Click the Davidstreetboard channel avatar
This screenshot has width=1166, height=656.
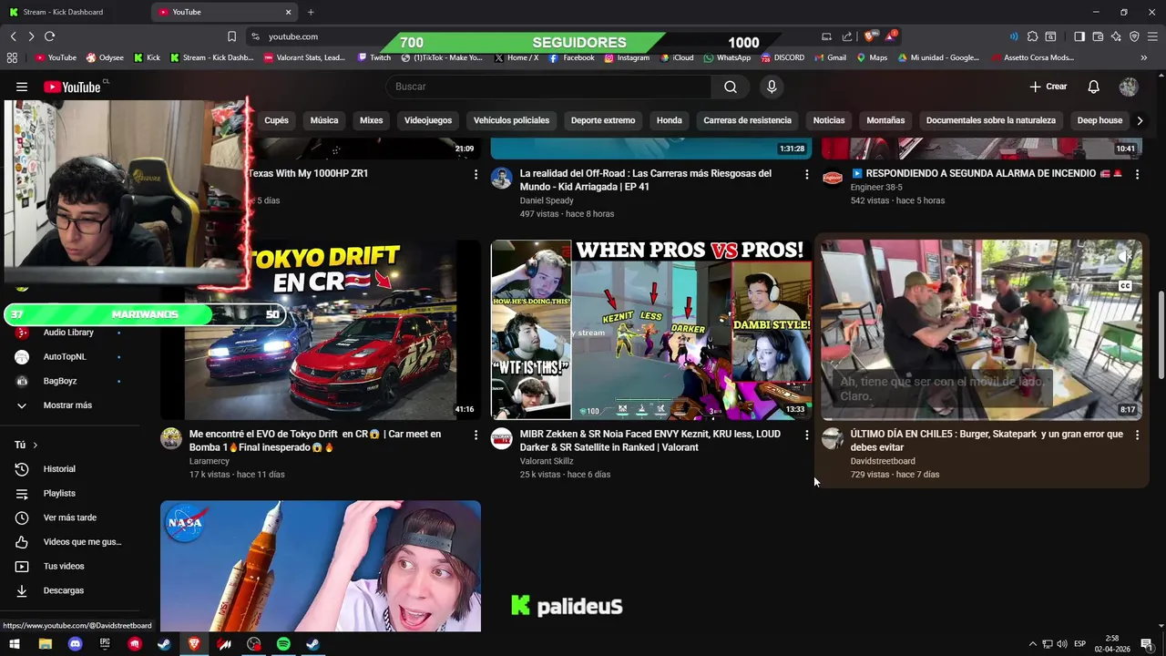833,439
